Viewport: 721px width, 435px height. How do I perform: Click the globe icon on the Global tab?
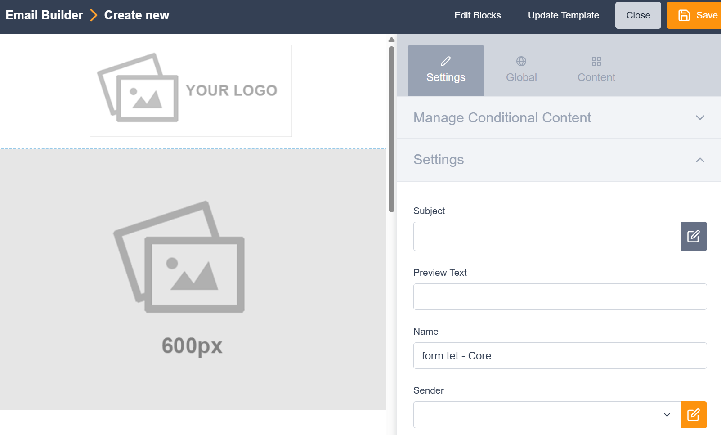(x=521, y=61)
